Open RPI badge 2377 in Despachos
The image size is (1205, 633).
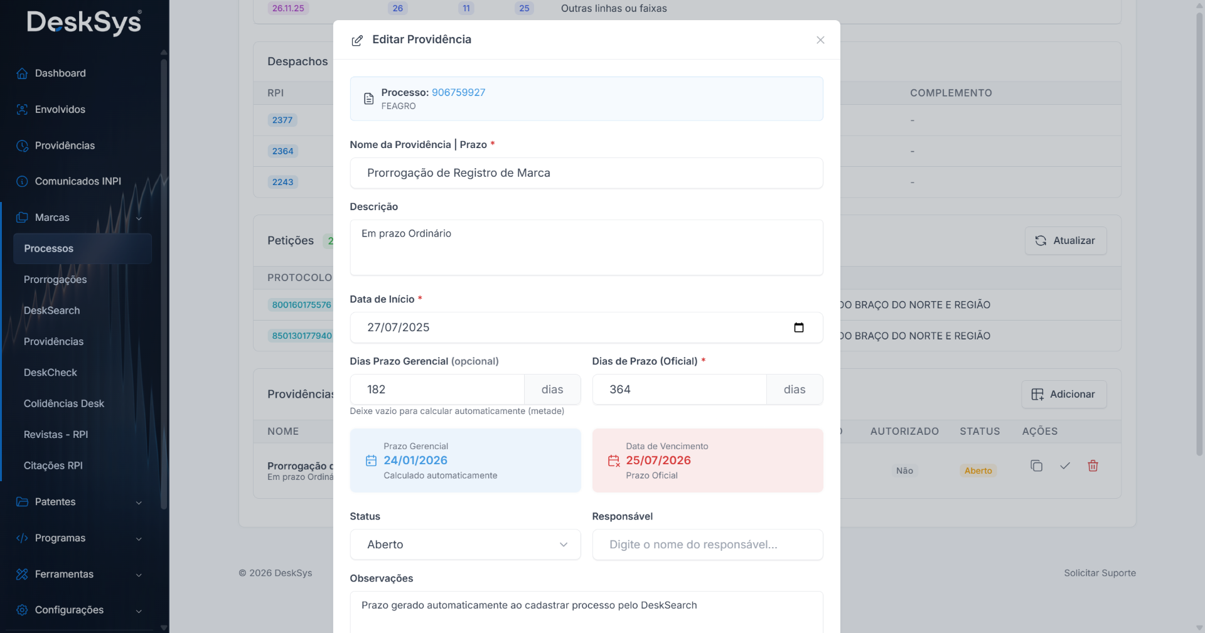[282, 120]
